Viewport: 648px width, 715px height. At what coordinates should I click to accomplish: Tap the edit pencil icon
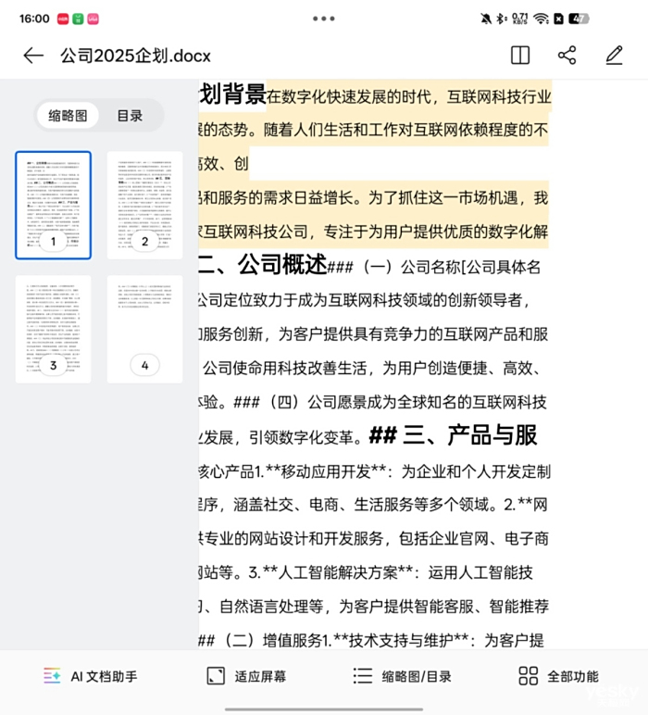(614, 56)
